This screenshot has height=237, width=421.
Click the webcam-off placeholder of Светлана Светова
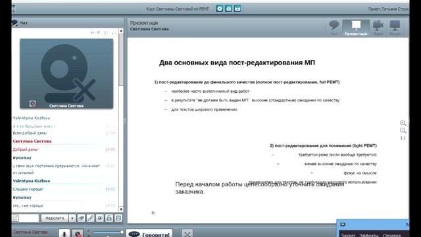pos(66,74)
